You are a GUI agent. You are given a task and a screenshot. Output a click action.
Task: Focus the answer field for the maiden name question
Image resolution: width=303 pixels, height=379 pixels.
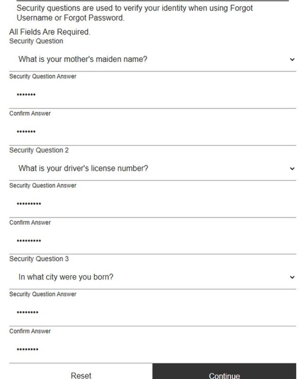151,94
